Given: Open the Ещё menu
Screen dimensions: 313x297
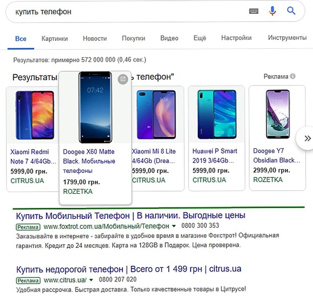Looking at the screenshot, I should point(199,38).
